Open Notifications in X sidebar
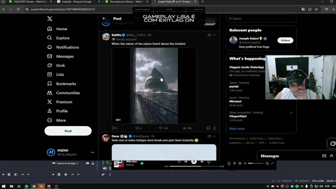The image size is (336, 189). [x=63, y=47]
